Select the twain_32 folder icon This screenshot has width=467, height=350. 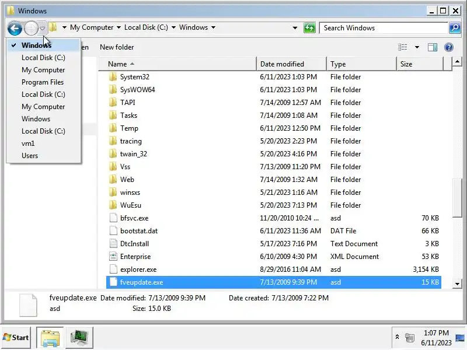(x=113, y=154)
